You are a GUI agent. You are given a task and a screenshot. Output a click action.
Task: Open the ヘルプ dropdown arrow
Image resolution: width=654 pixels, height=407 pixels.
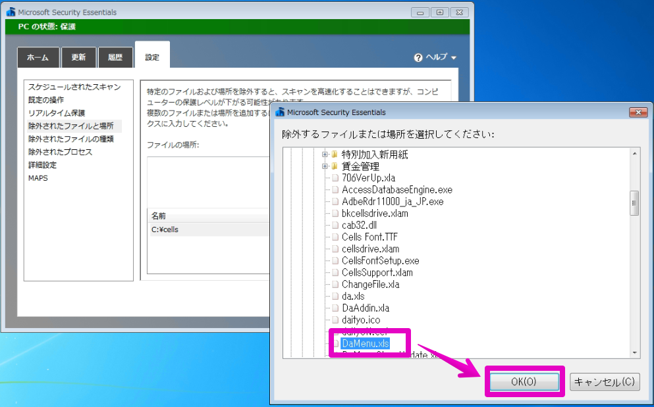[x=454, y=58]
